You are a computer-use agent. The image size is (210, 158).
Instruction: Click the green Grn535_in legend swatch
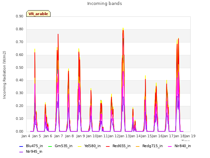coord(50,146)
